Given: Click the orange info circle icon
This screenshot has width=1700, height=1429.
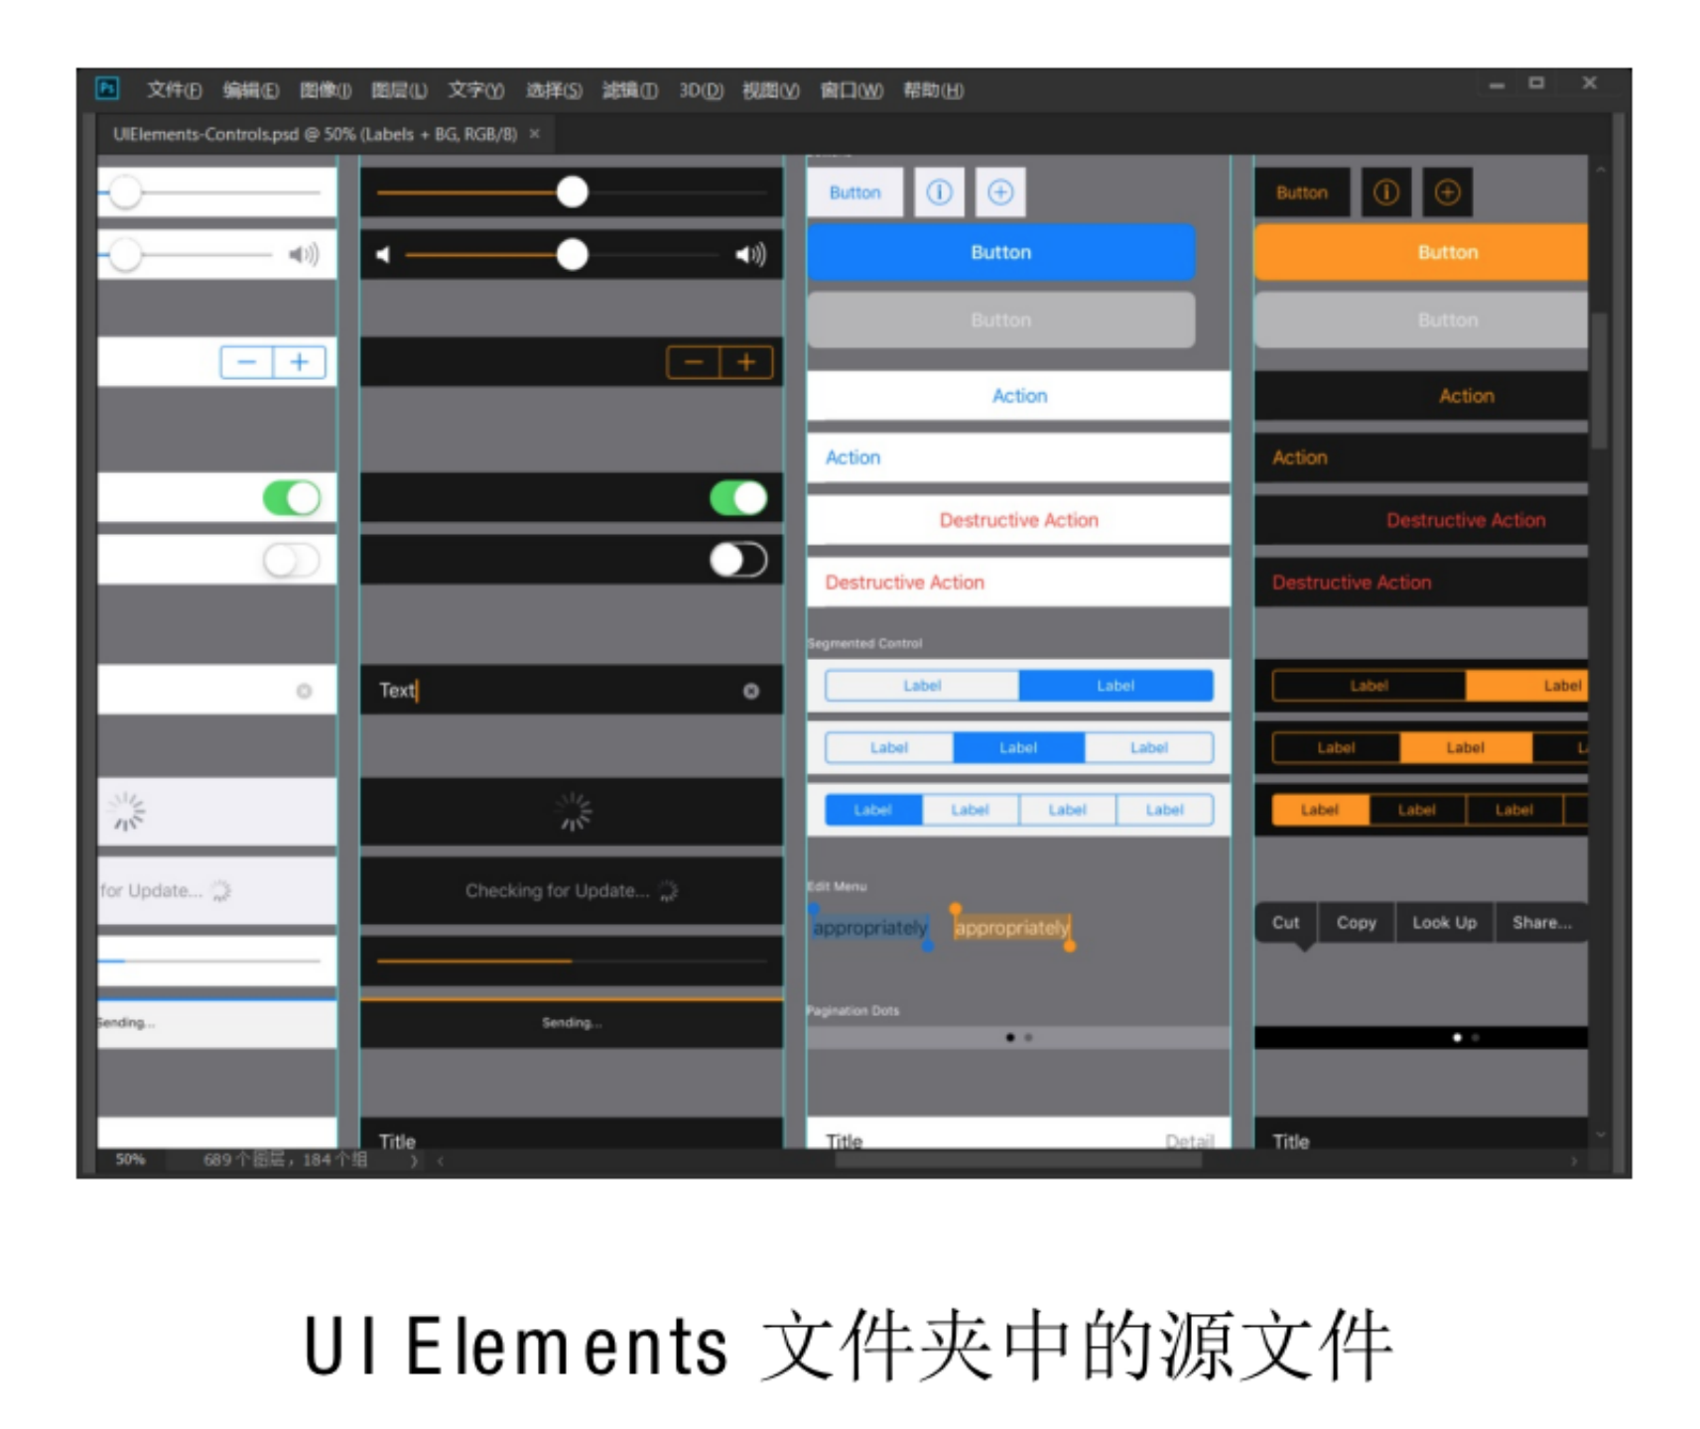Looking at the screenshot, I should 1385,192.
